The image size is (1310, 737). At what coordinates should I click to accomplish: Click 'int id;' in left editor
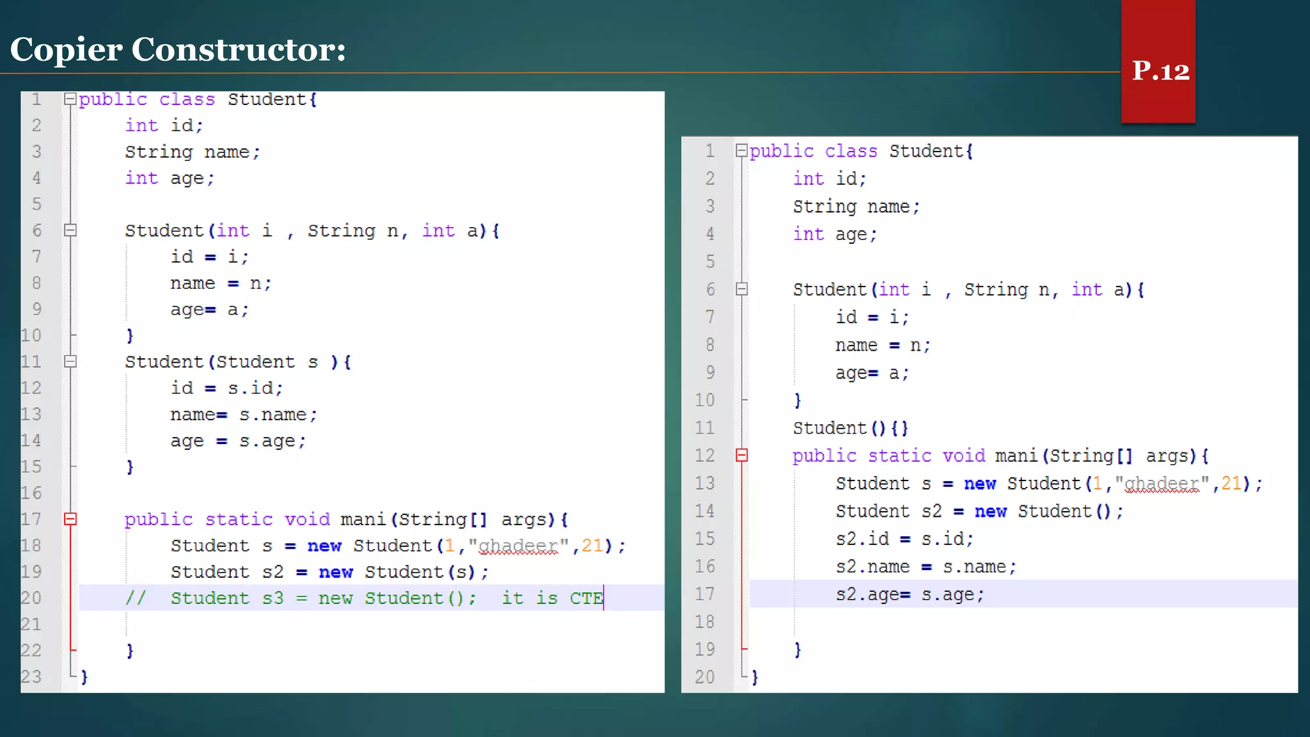tap(164, 125)
